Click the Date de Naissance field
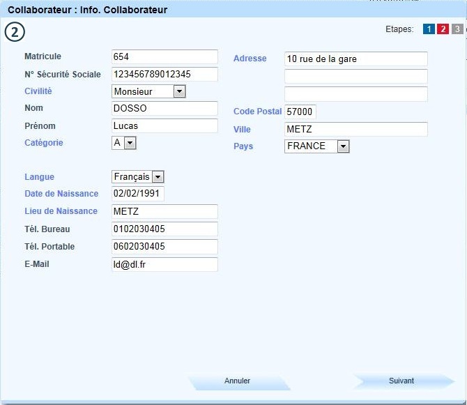 coord(138,194)
